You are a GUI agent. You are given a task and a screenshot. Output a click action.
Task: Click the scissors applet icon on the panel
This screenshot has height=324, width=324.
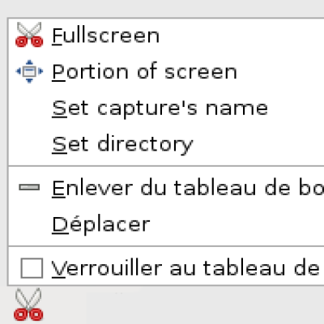(x=28, y=305)
